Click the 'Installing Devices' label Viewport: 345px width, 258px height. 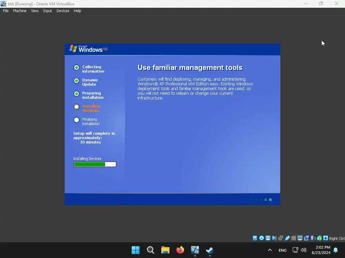pos(87,159)
